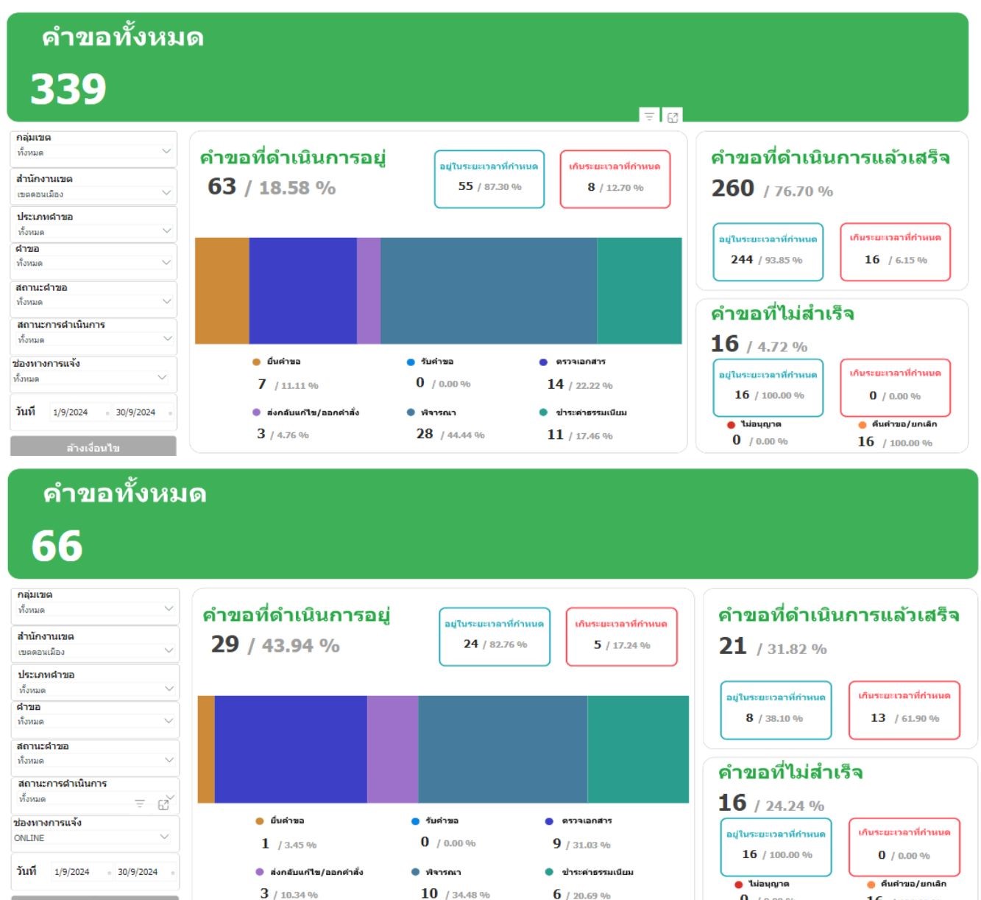Click the filter icon beside the 339 header
The image size is (981, 900).
tap(648, 116)
